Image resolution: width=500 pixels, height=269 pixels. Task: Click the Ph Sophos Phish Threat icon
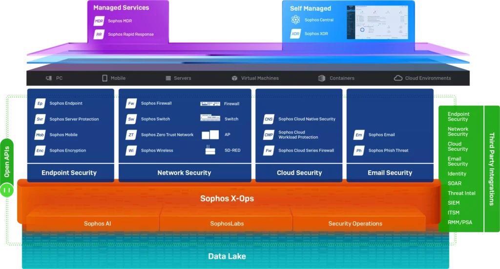pos(359,151)
